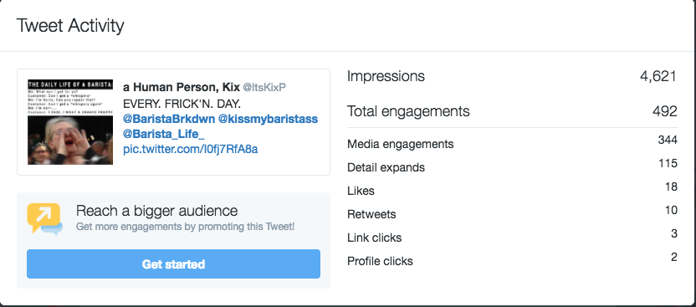Click the Retweets metric row
696x307 pixels.
coord(512,214)
